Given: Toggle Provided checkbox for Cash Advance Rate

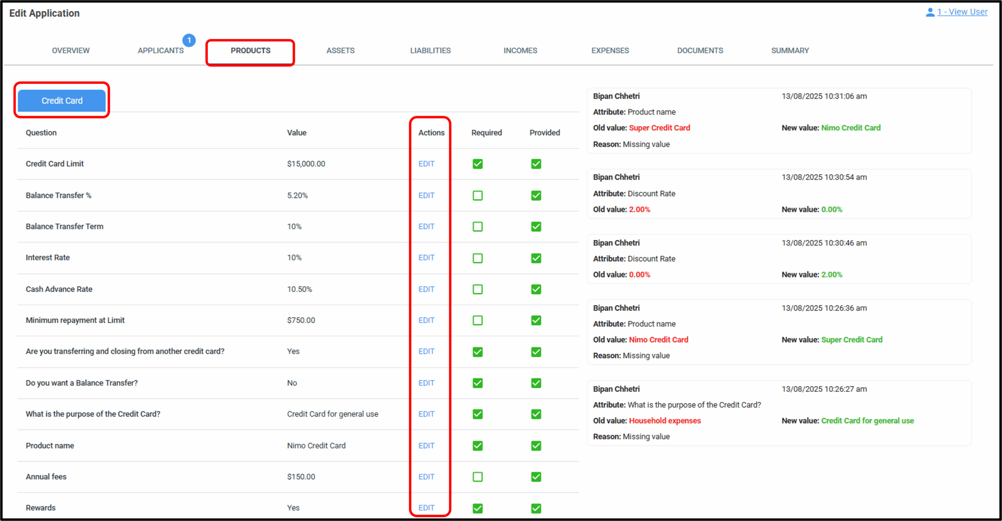Looking at the screenshot, I should coord(536,289).
